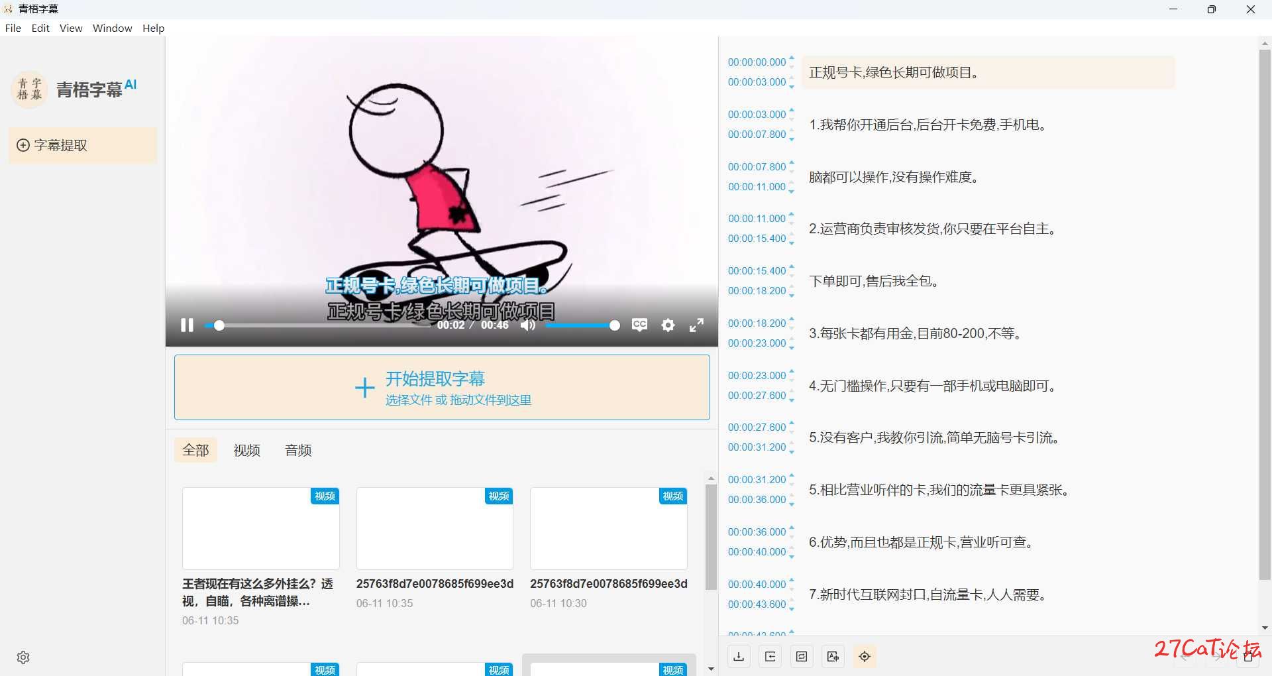Select subtitle 5.相比营业听伴的卡

[988, 490]
